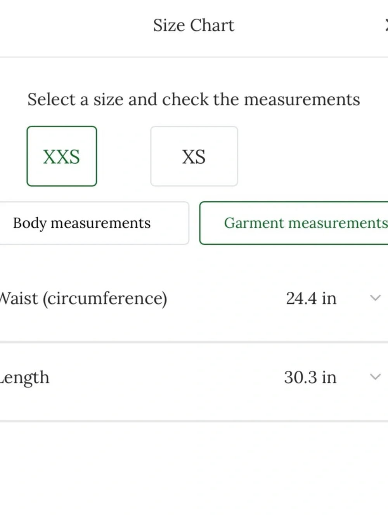Click the 24.4 in waist value
Viewport: 388px width, 517px height.
click(311, 298)
